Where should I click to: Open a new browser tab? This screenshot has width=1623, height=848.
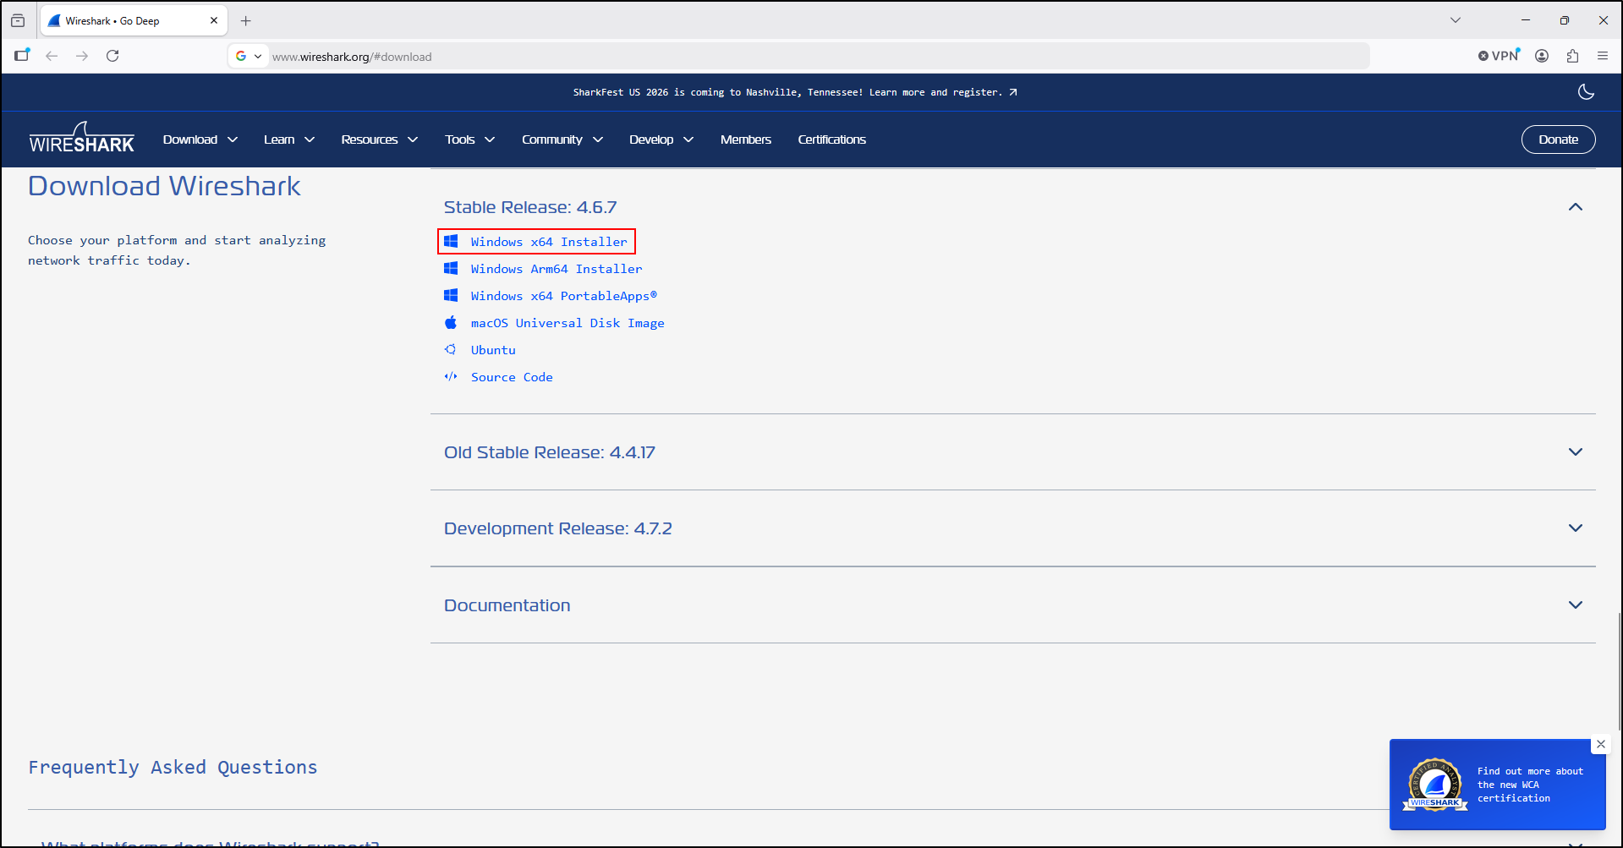(246, 20)
